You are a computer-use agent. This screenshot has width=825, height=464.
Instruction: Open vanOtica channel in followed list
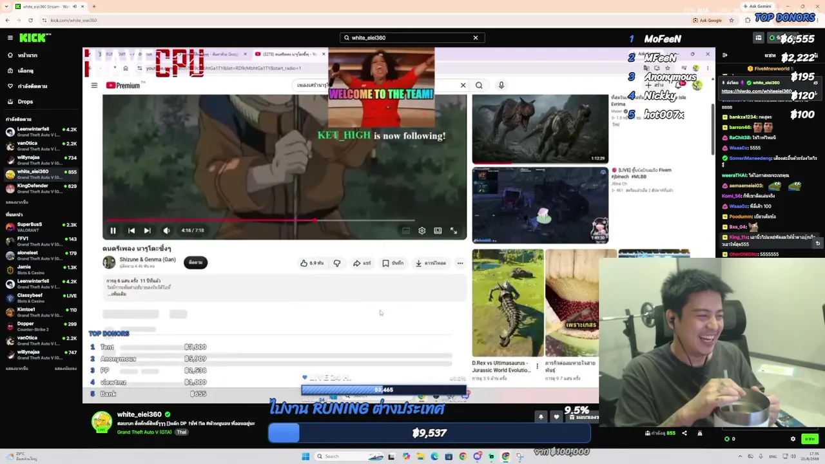[x=41, y=146]
